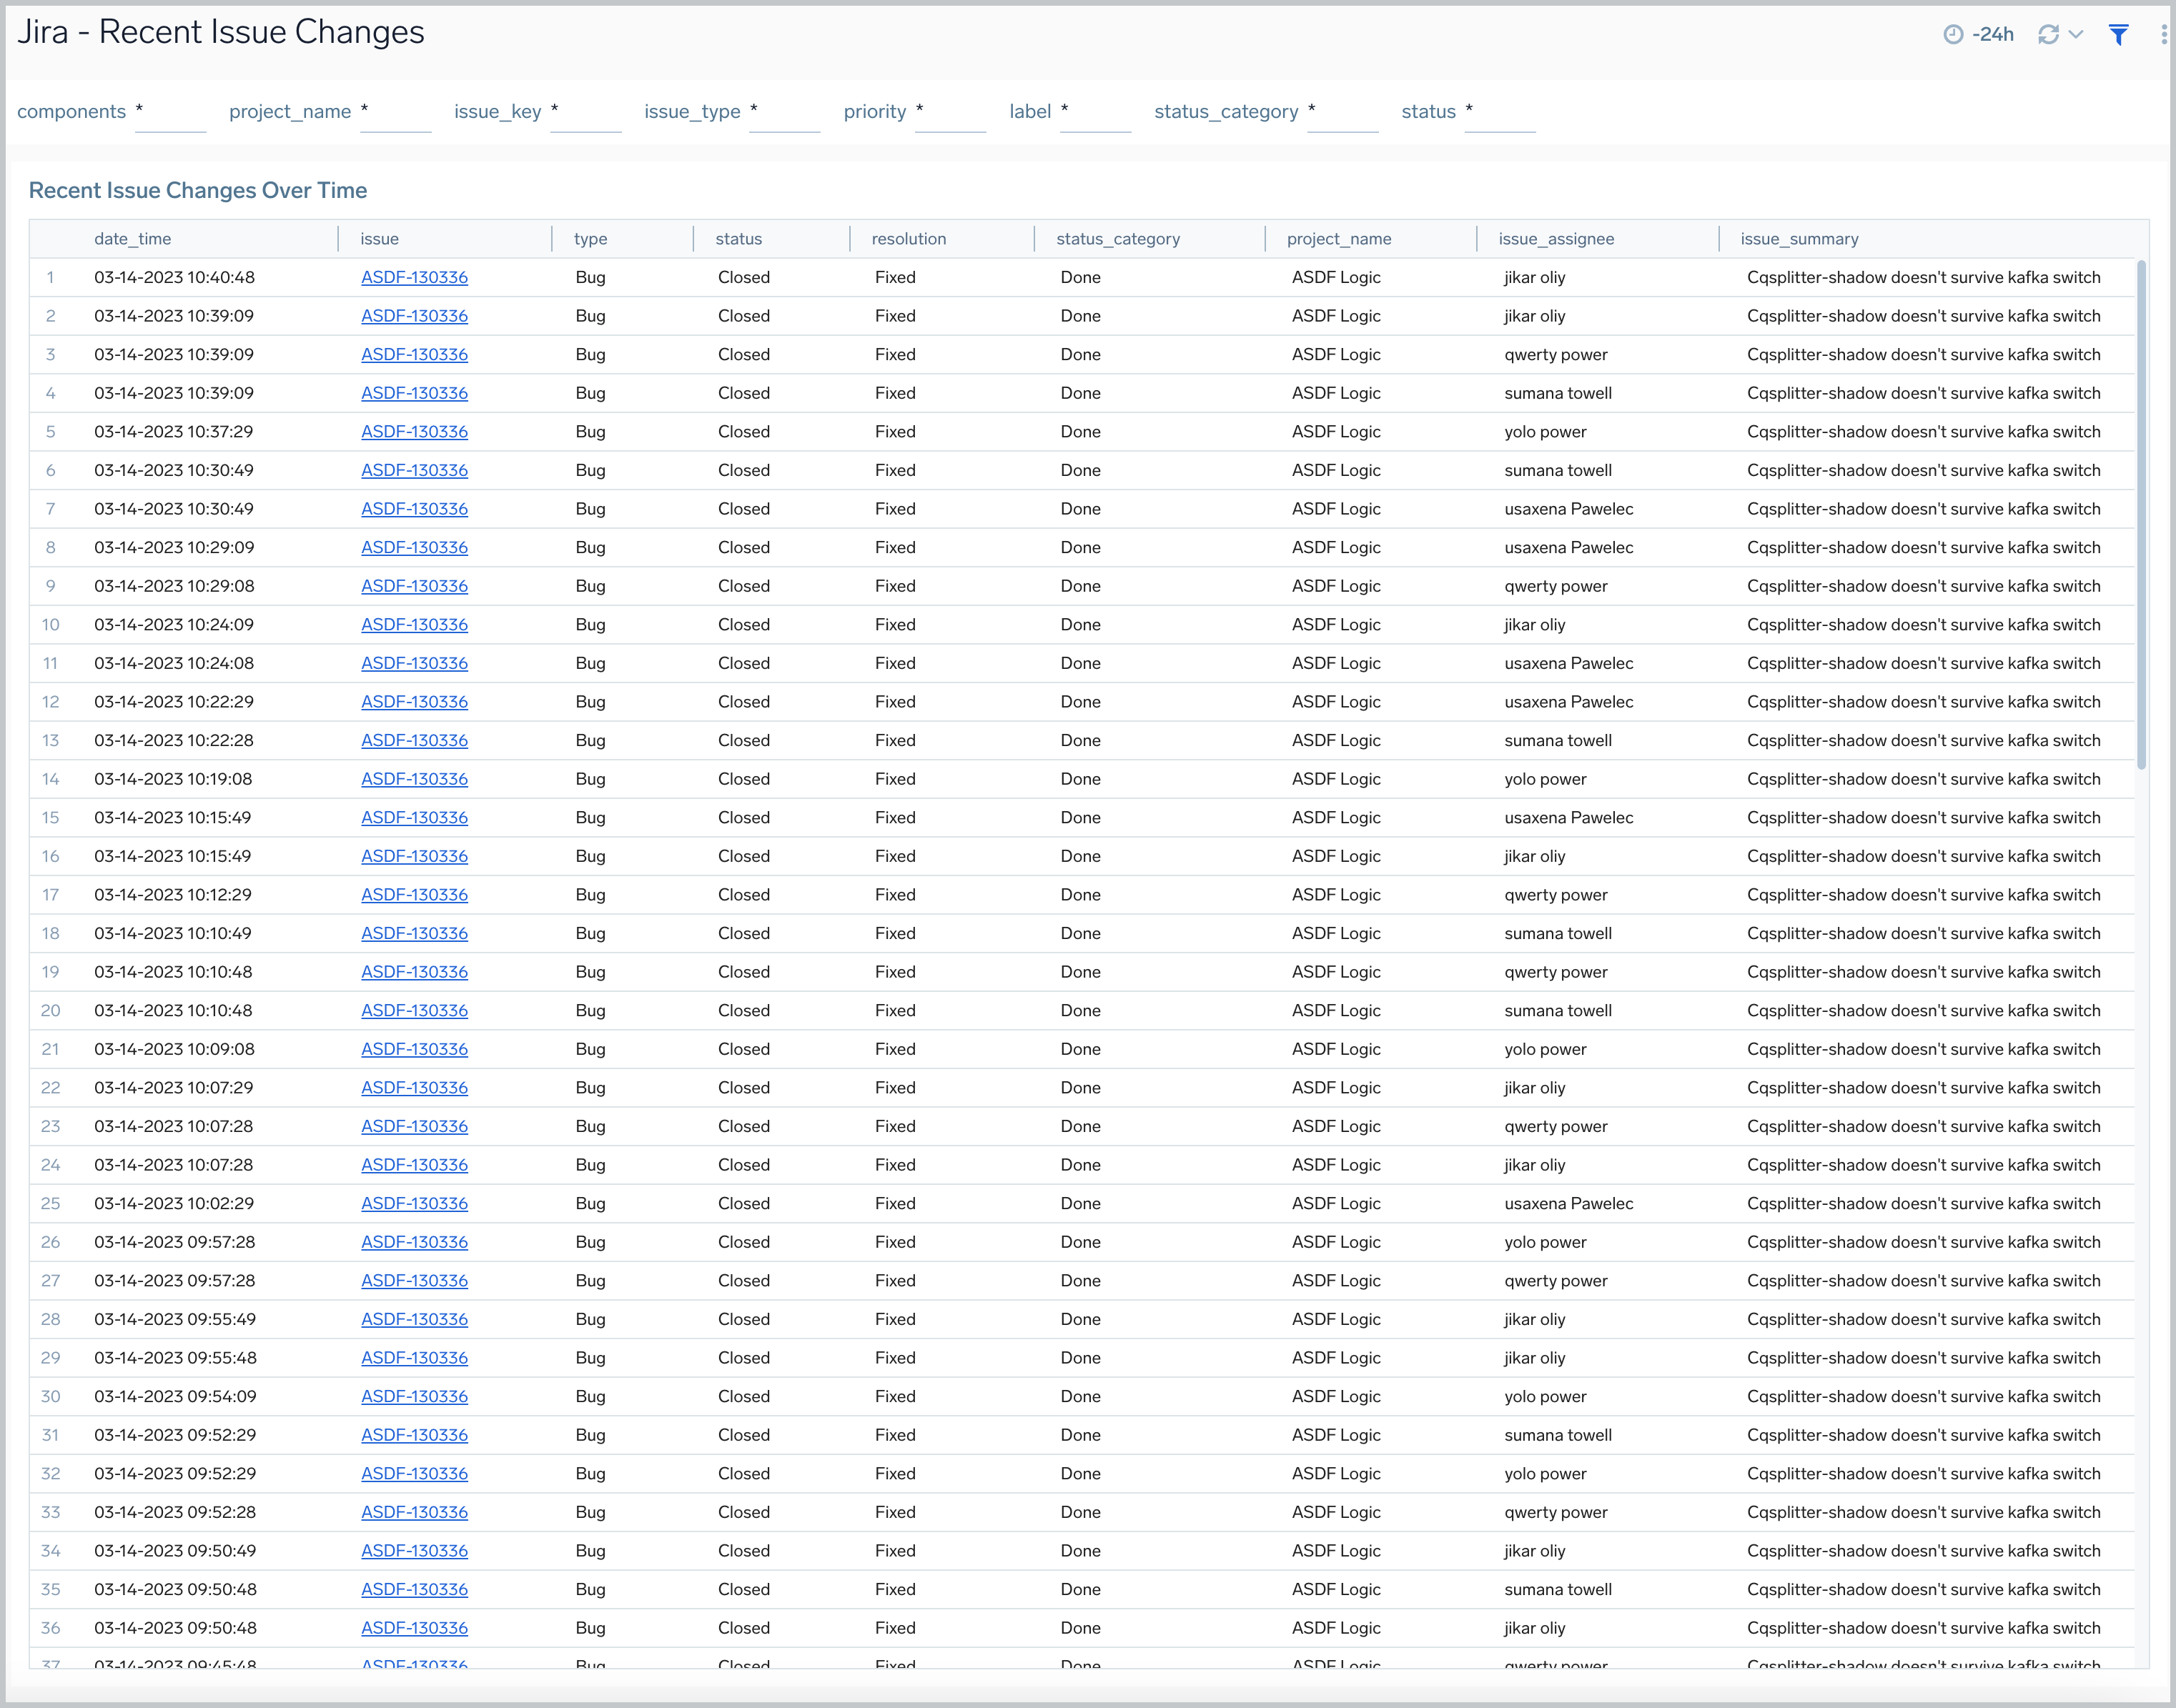Screen dimensions: 2176x1708
Task: Click assignee usaxena Pawelec in row 7
Action: [x=1569, y=509]
